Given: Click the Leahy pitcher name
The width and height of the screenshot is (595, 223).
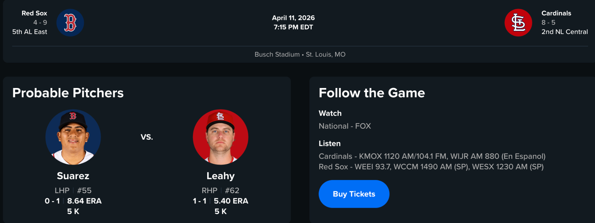Looking at the screenshot, I should click(220, 176).
